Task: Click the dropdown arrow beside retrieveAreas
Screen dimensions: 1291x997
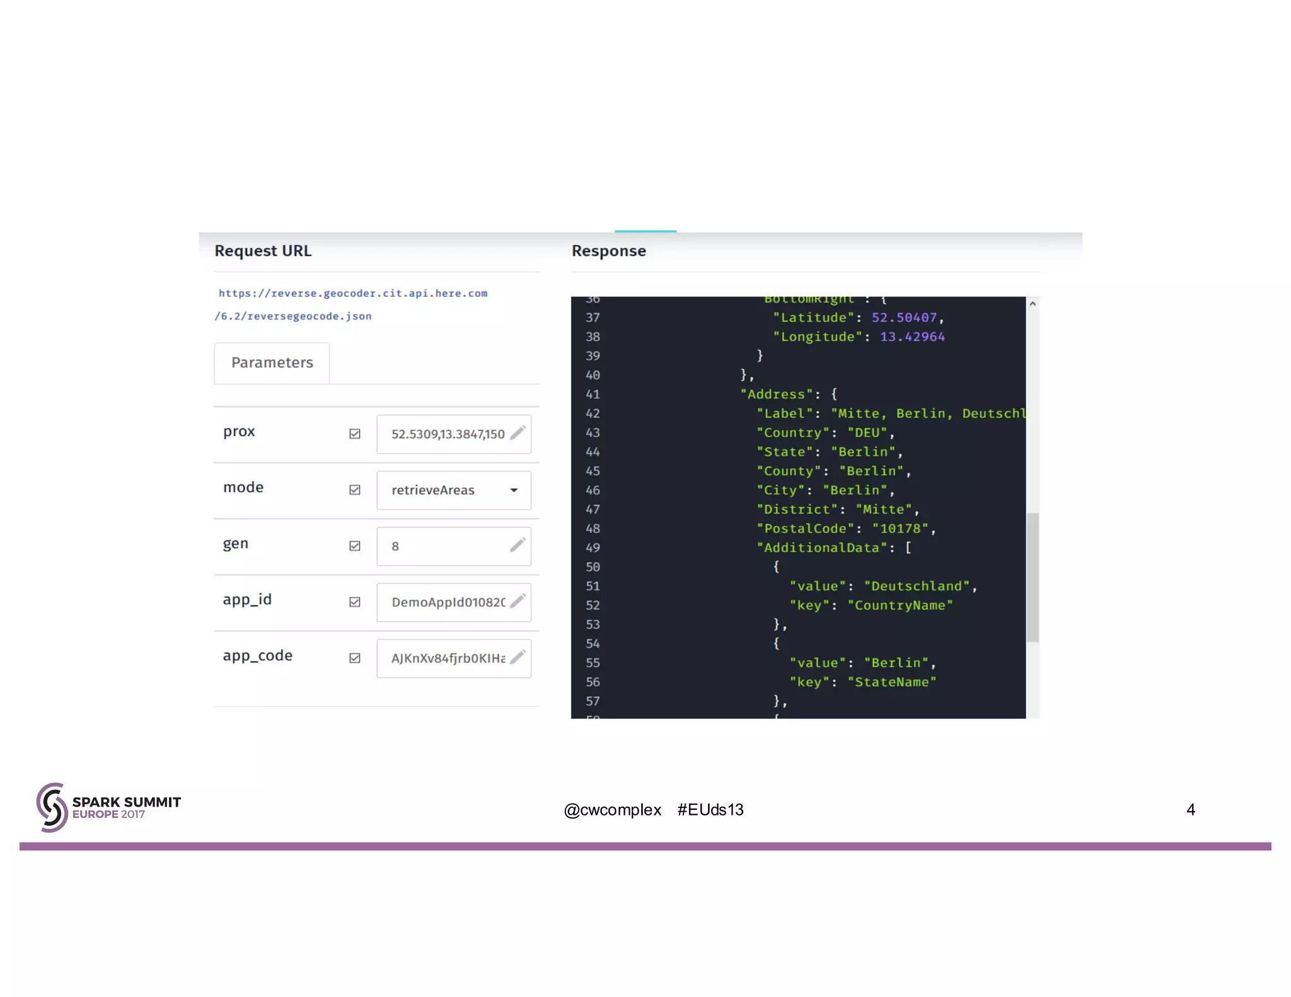Action: [x=514, y=490]
